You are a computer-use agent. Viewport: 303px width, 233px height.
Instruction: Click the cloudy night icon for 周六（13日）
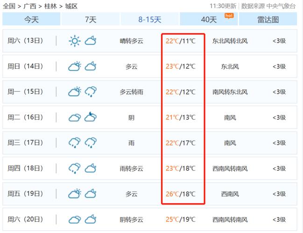pyautogui.click(x=91, y=41)
